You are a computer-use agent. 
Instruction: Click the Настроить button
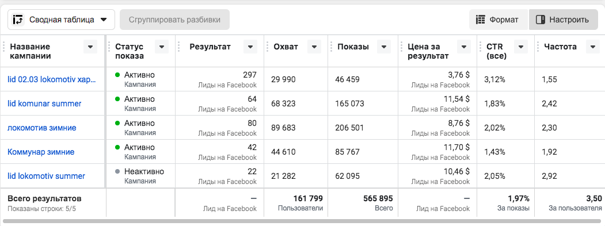[563, 20]
